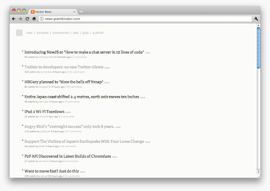Open the submit nav link
Image resolution: width=270 pixels, height=191 pixels.
[x=98, y=33]
